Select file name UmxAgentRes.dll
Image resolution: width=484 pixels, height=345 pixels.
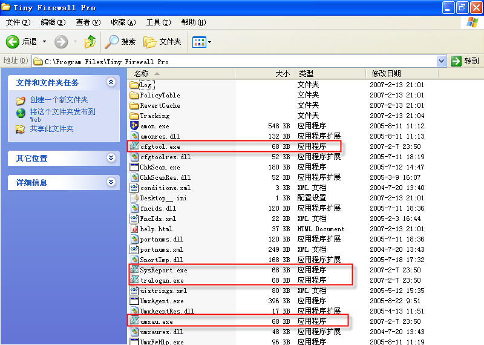click(x=168, y=311)
